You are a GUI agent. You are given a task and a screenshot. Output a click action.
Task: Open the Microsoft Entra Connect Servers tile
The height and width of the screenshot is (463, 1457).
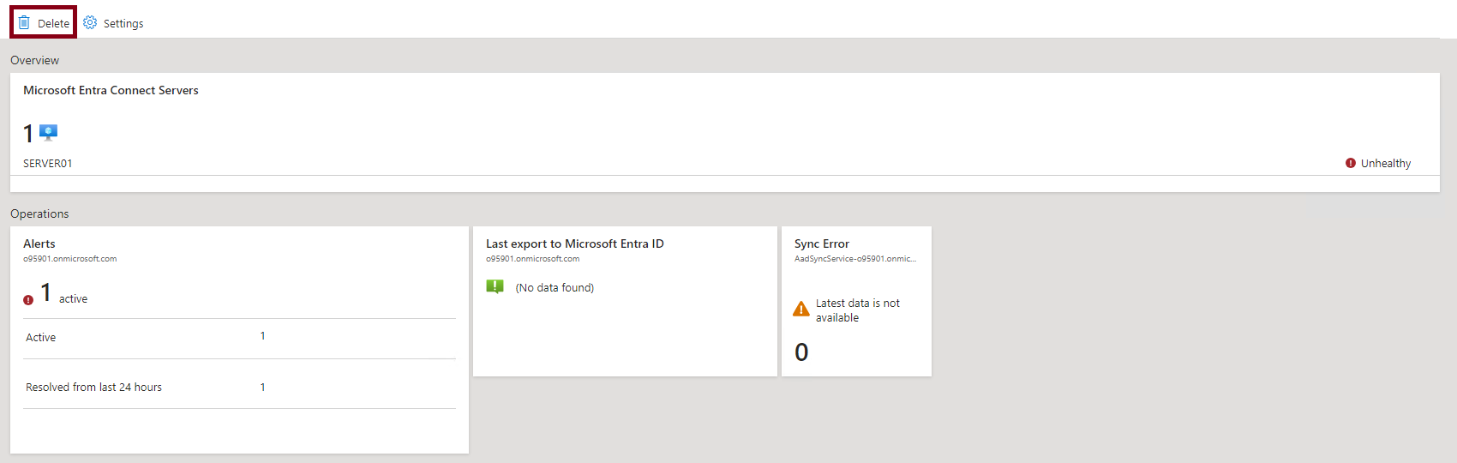tap(724, 132)
